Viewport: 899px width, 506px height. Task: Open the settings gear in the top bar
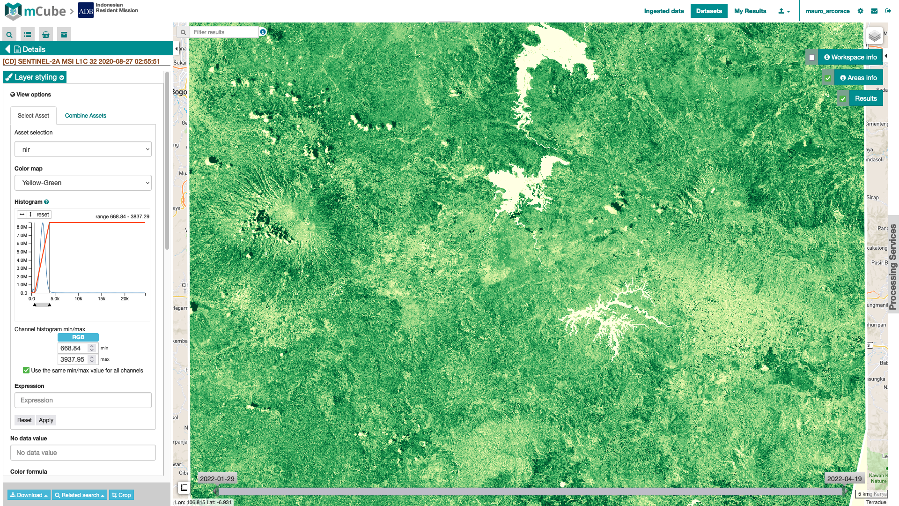(861, 11)
